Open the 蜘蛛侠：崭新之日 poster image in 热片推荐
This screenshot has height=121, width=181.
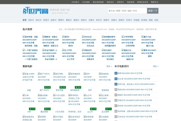coord(51,40)
